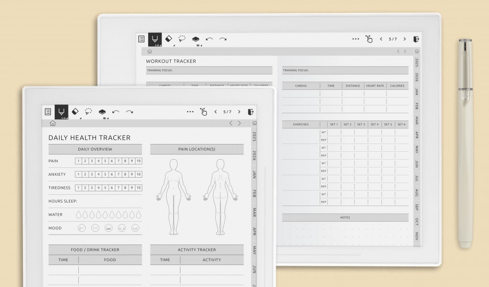Viewport: 489px width, 287px height.
Task: Advance to the next page with right chevron
Action: pos(239,111)
